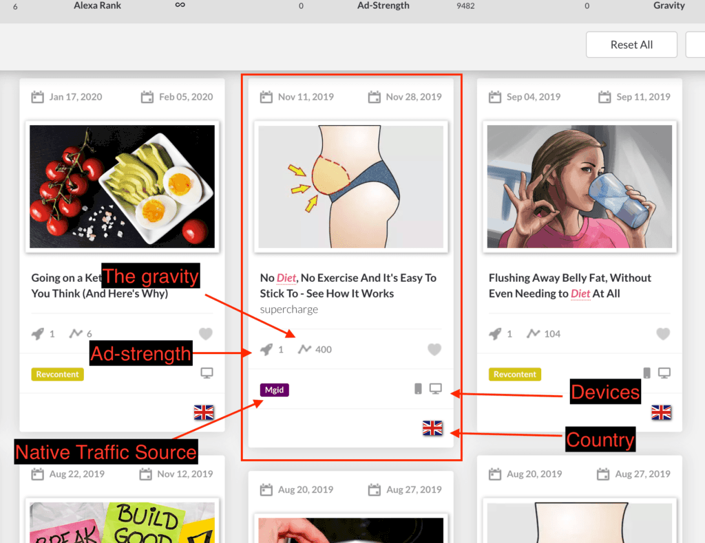Screen dimensions: 705x543
Task: Favorite the Going on a Keto ad
Action: pyautogui.click(x=205, y=334)
